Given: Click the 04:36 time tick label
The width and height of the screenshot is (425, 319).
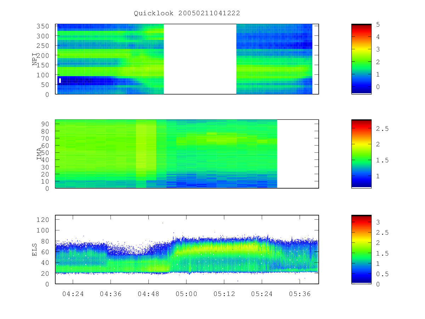Looking at the screenshot, I should click(110, 293).
